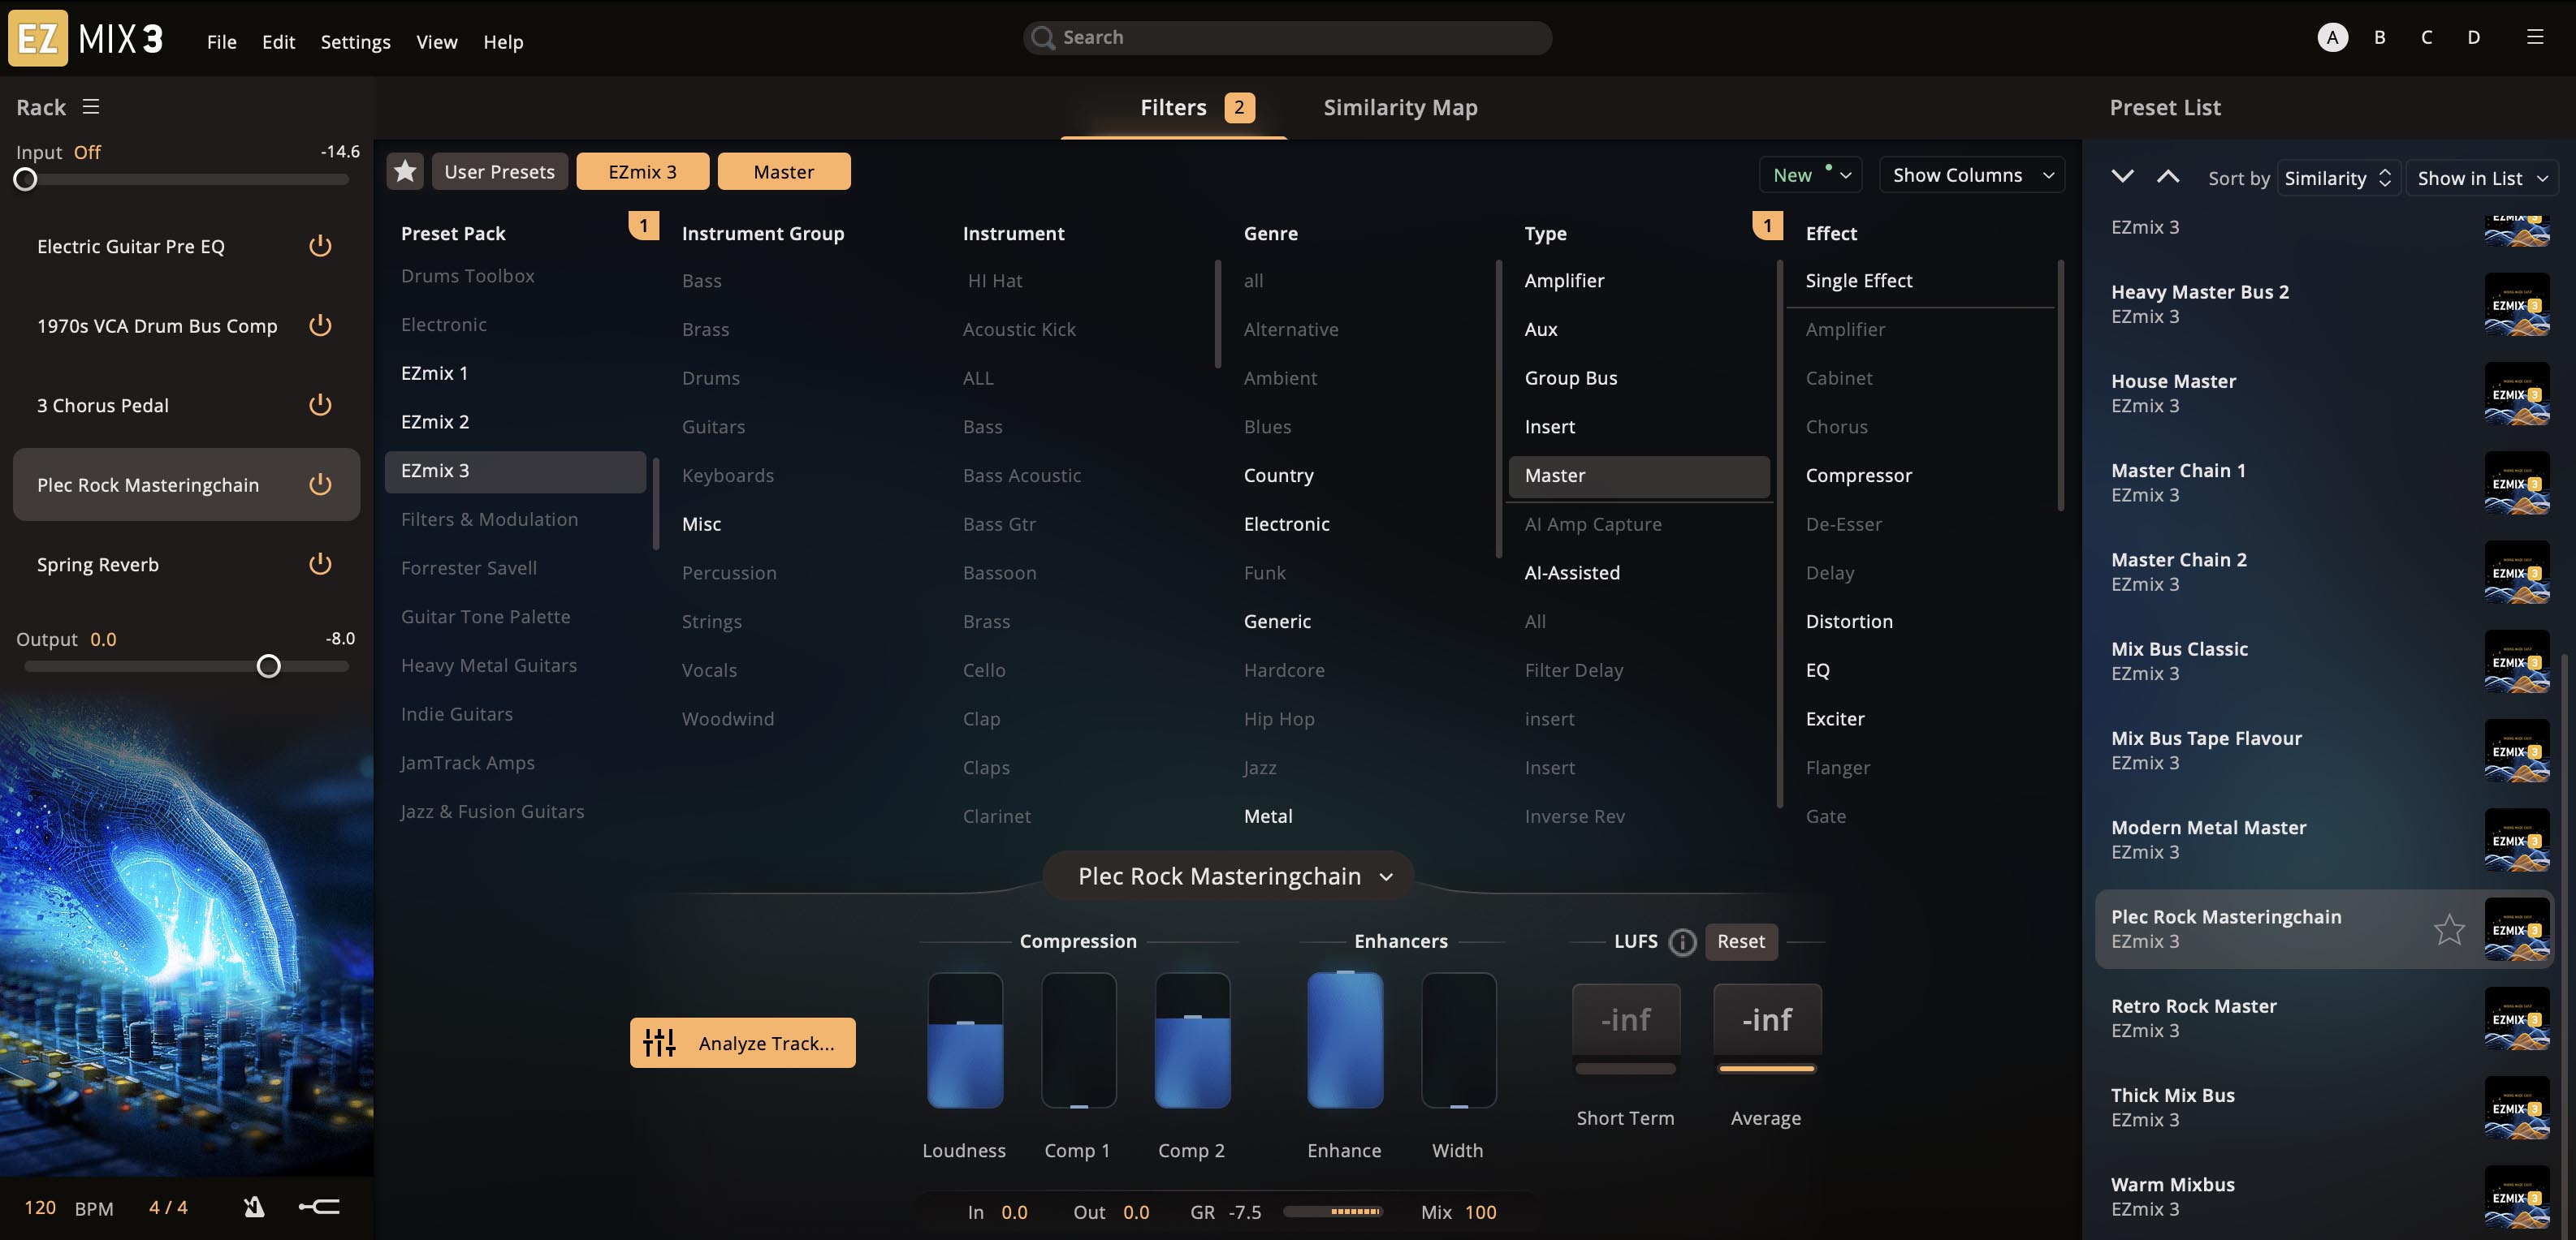Open the Show in List dropdown
This screenshot has height=1240, width=2576.
(2482, 178)
